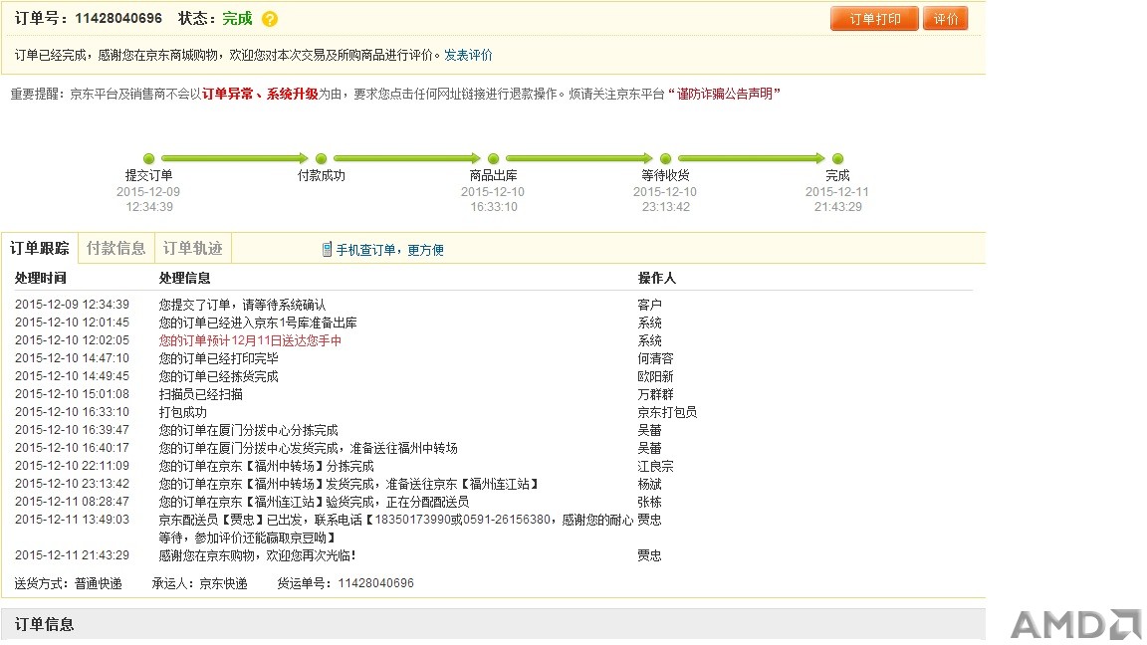Click operator name 张栋
1147x645 pixels.
[x=649, y=502]
